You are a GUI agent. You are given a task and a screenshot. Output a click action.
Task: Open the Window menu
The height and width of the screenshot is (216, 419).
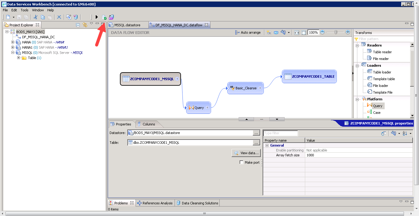38,10
